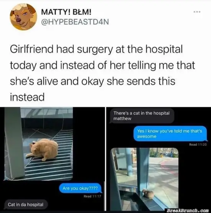Click the small cat sitting by the glass window
The width and height of the screenshot is (211, 213).
(x=148, y=193)
